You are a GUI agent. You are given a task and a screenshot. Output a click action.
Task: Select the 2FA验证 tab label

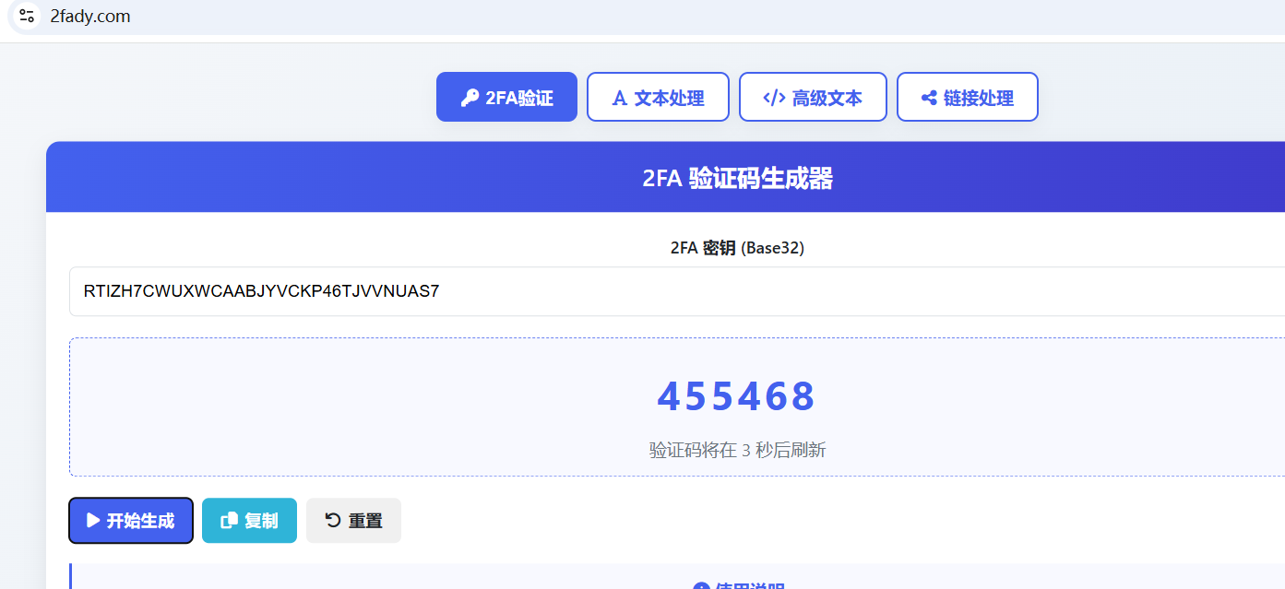519,98
